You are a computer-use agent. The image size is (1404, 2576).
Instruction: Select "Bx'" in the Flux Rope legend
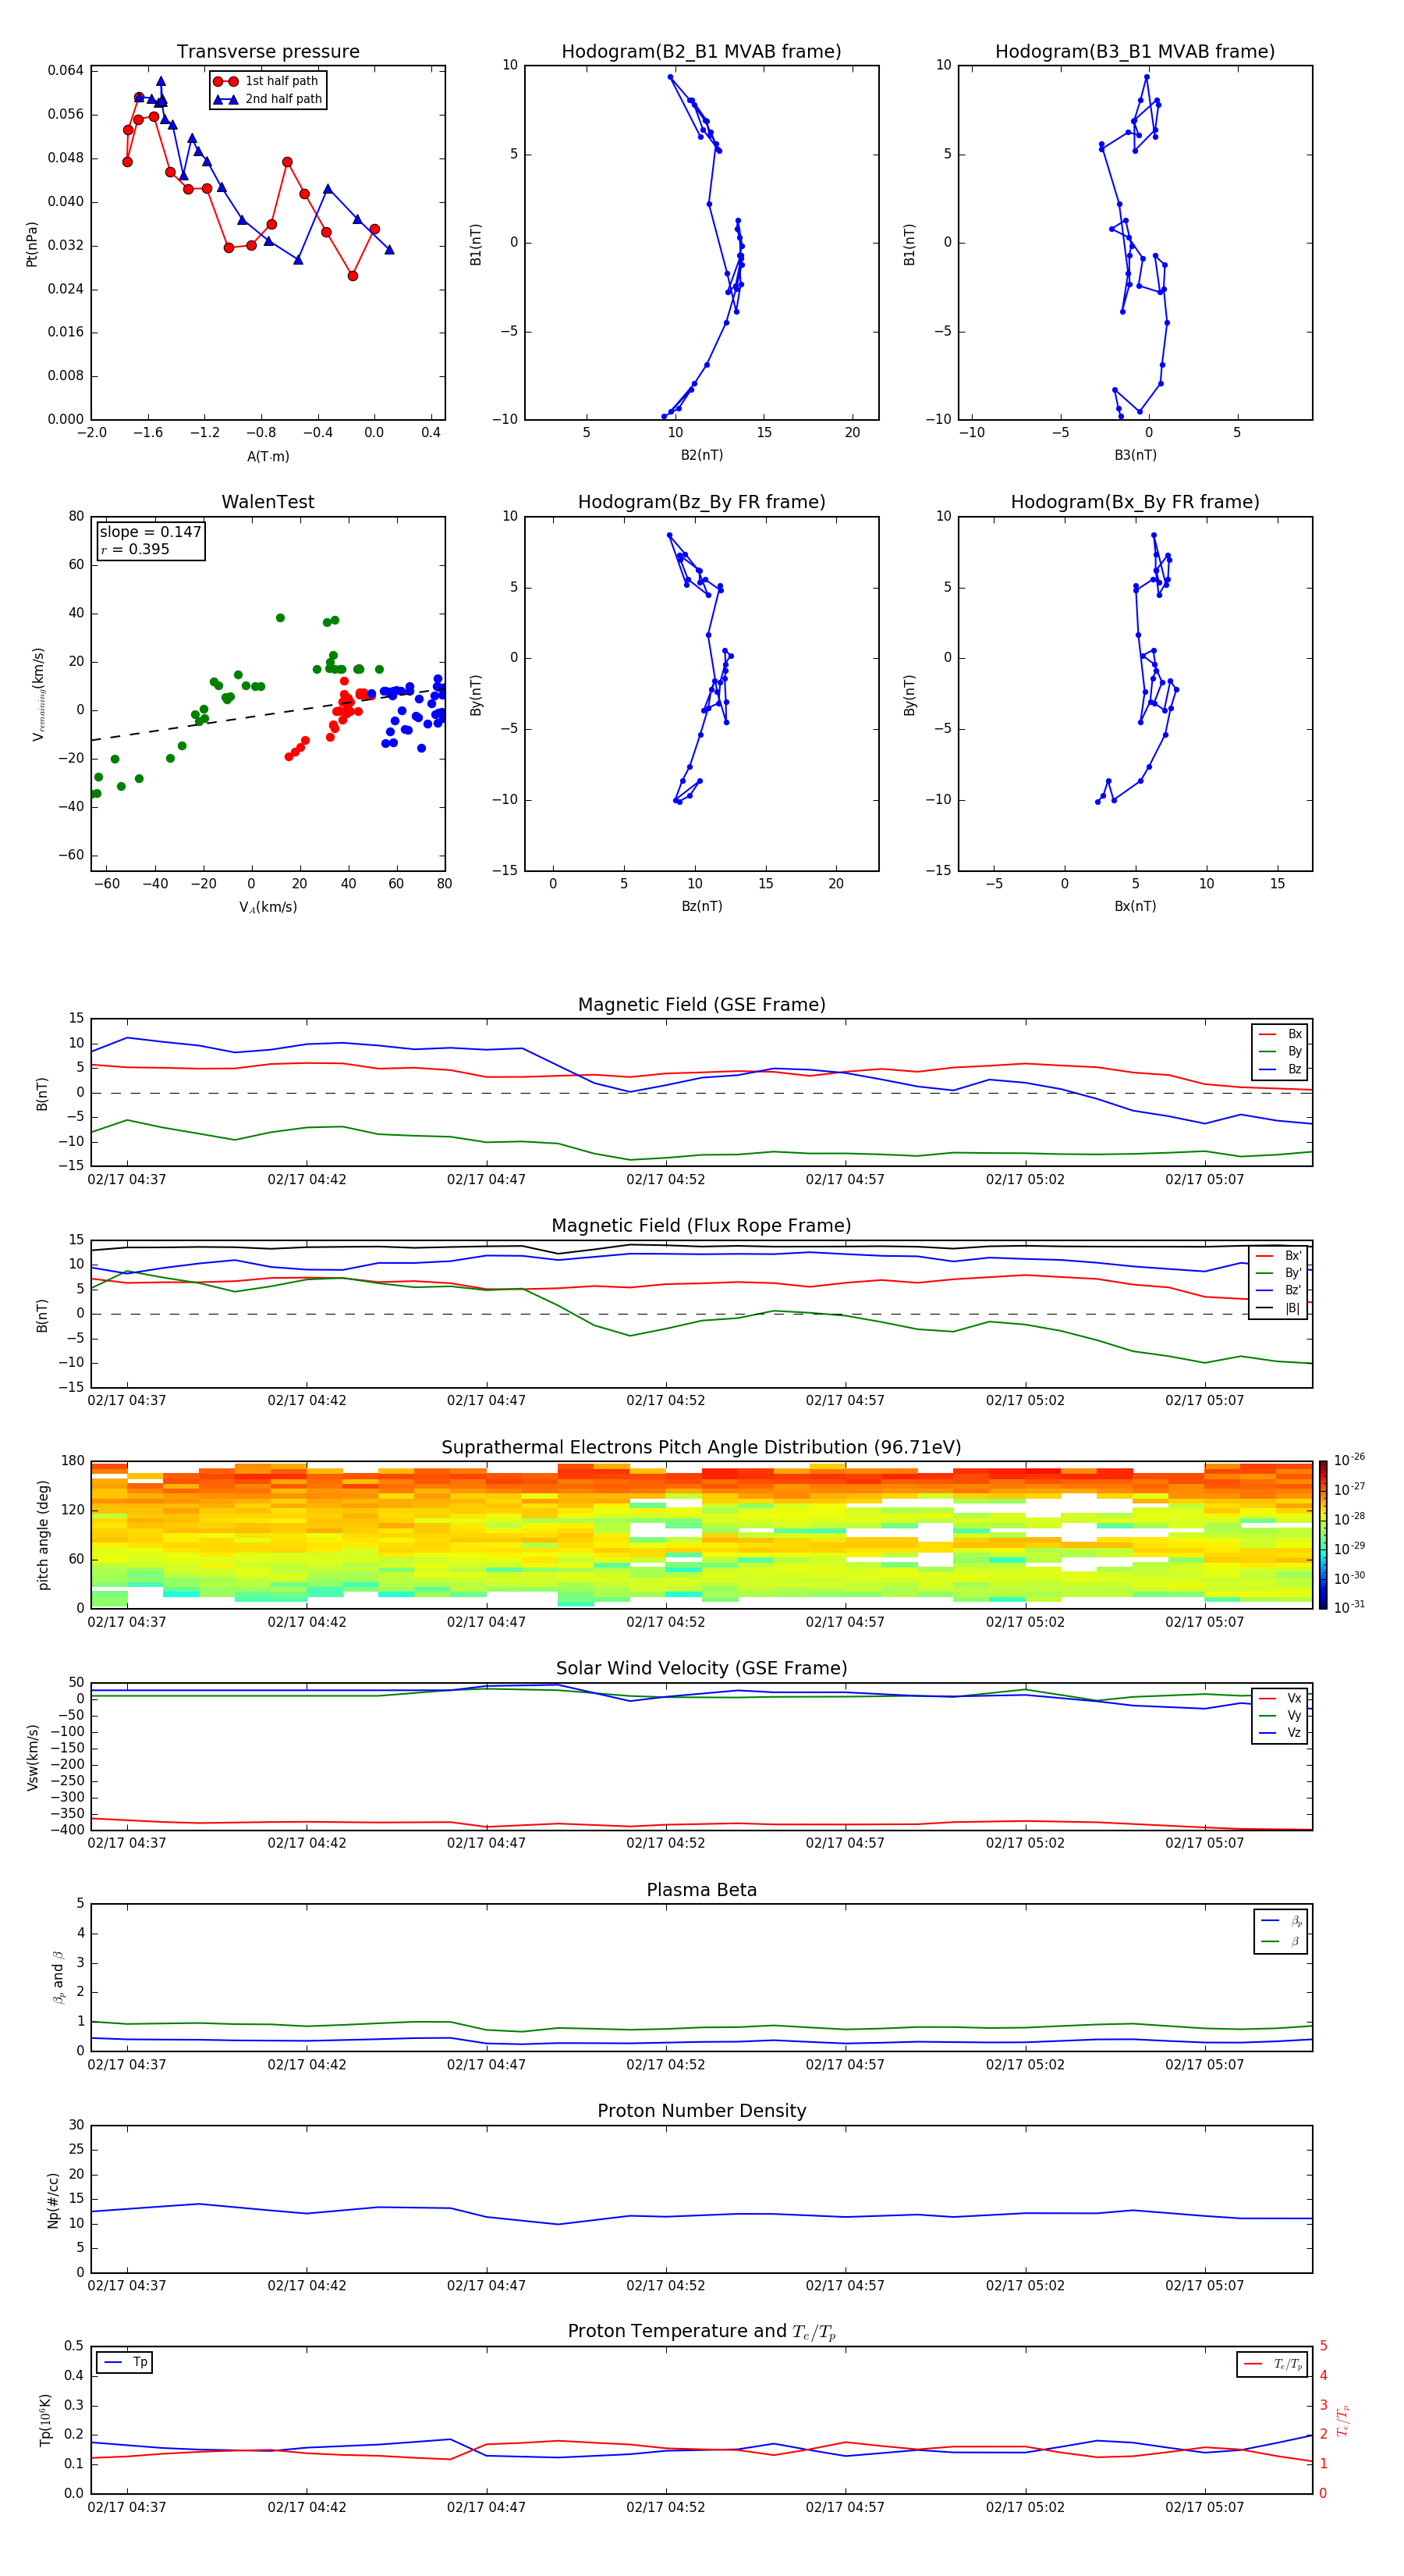tap(1278, 1256)
